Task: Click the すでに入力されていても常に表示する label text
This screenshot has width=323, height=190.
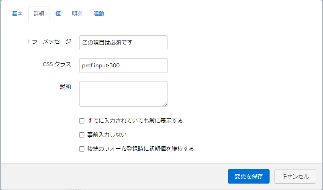Action: coord(135,121)
